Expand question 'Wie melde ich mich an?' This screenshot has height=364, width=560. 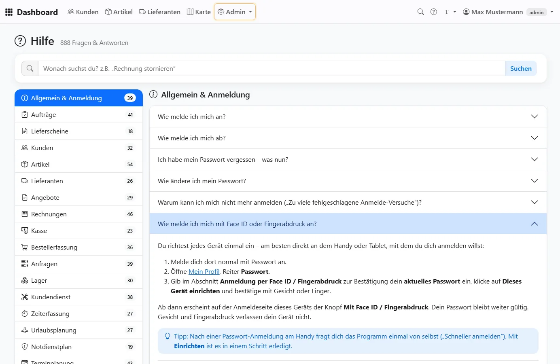coord(348,116)
